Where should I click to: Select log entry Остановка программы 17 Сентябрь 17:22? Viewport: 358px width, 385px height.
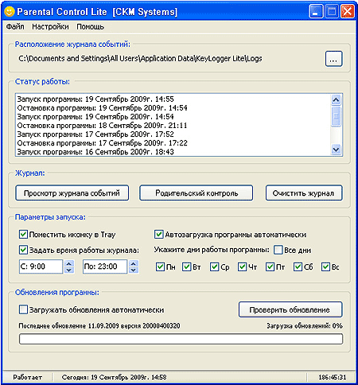[102, 143]
